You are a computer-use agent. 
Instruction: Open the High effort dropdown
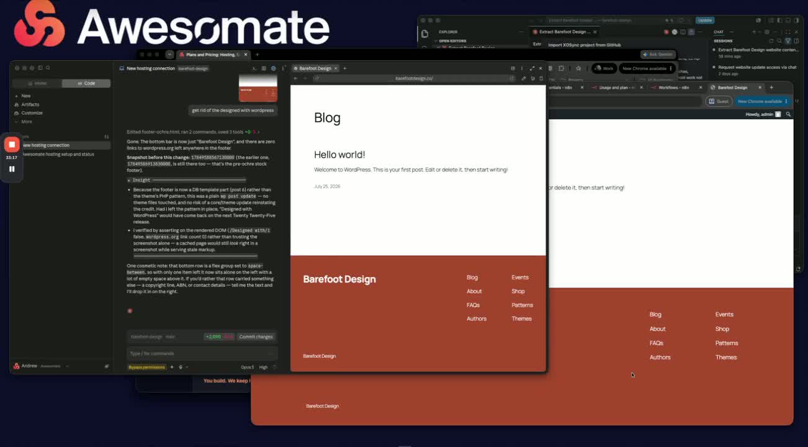coord(264,367)
